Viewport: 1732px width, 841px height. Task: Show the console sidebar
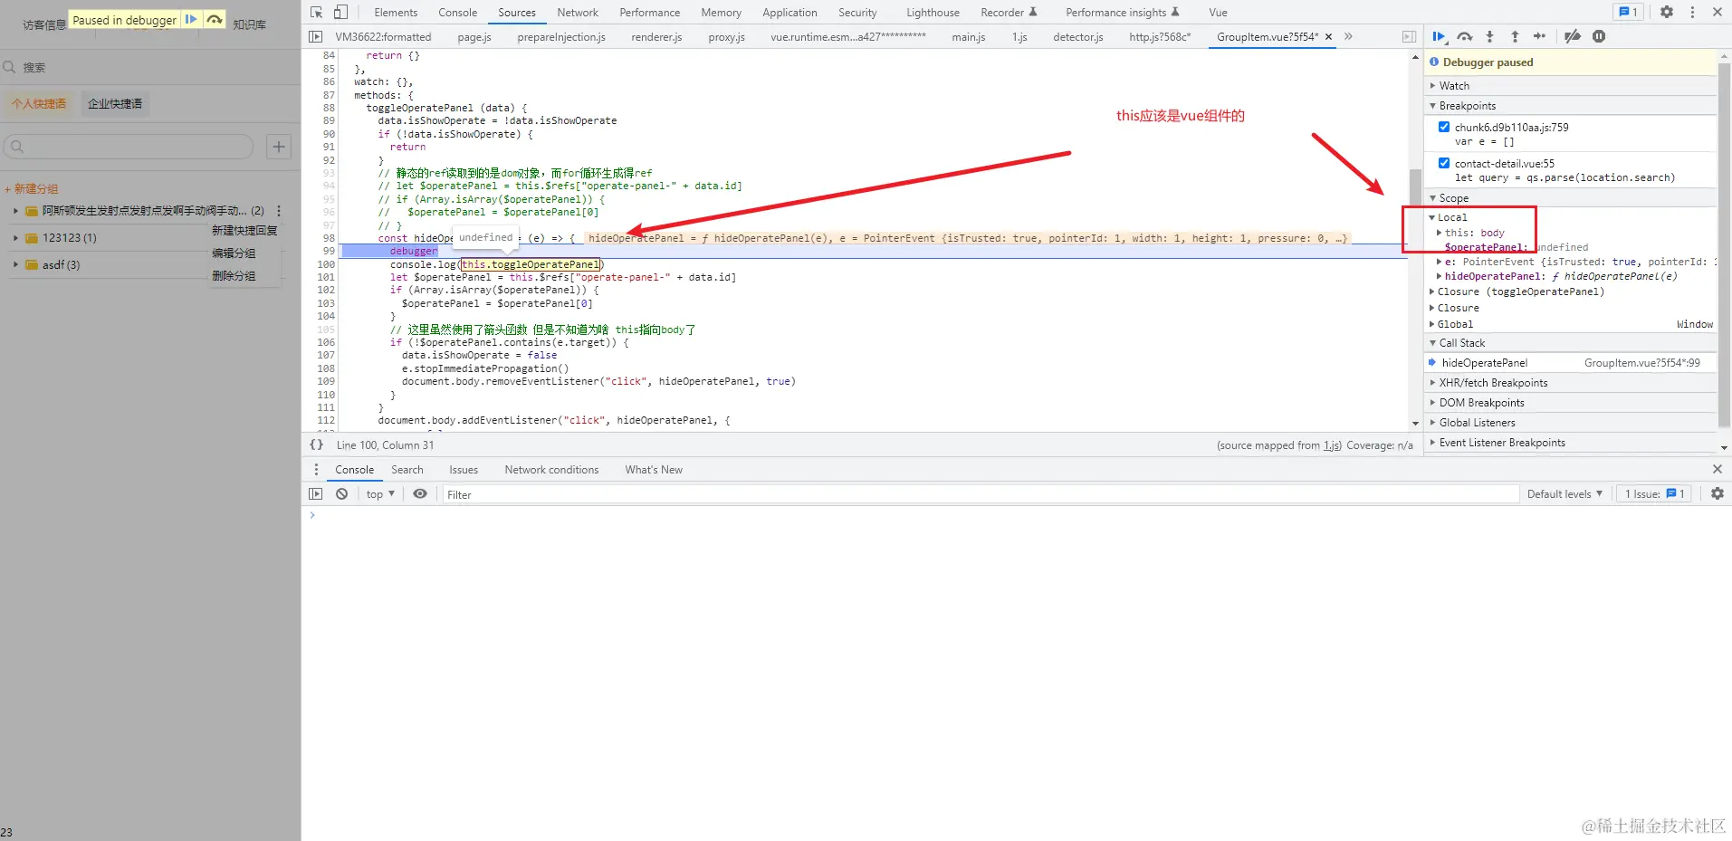coord(315,494)
